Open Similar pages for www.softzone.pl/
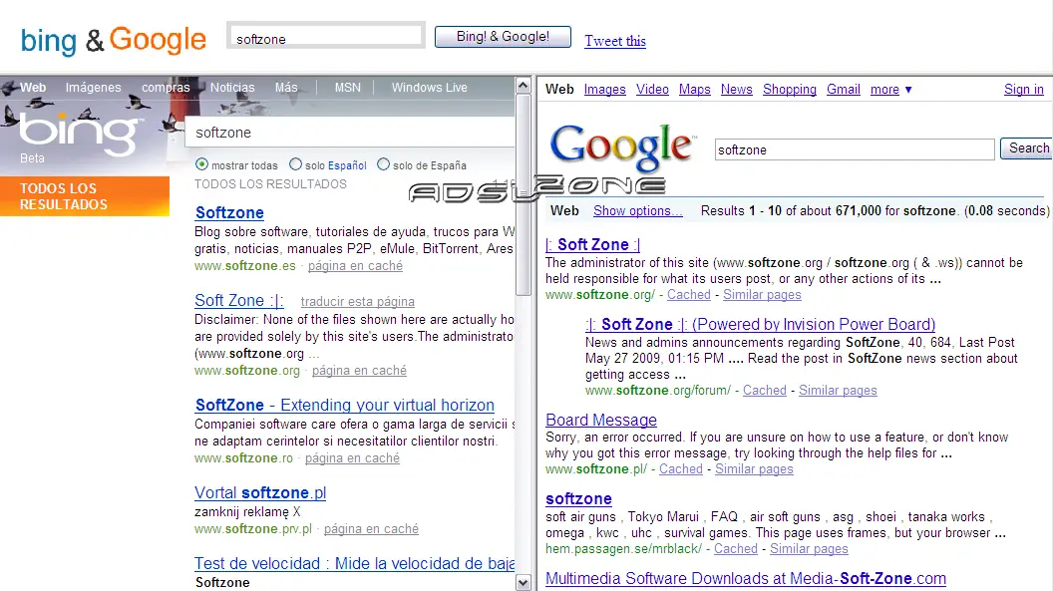This screenshot has width=1053, height=591. 754,468
